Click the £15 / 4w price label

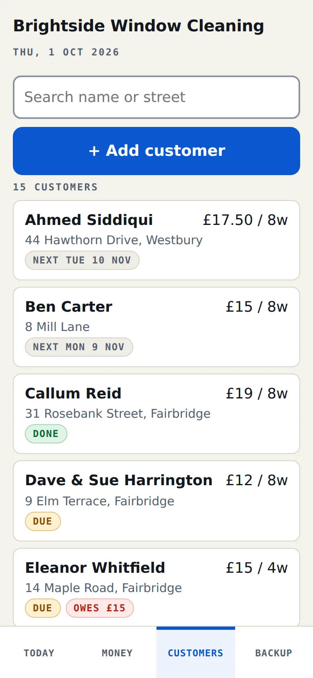pos(257,568)
